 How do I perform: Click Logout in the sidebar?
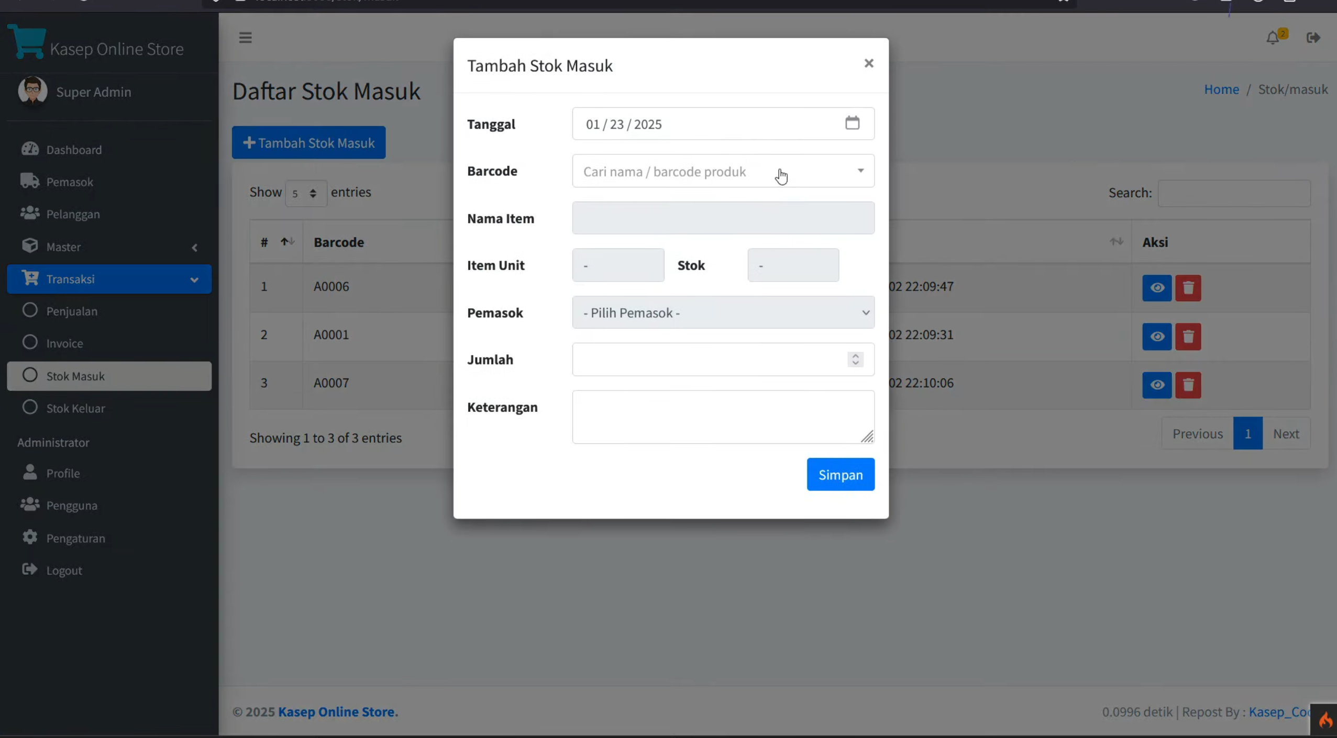(109, 571)
